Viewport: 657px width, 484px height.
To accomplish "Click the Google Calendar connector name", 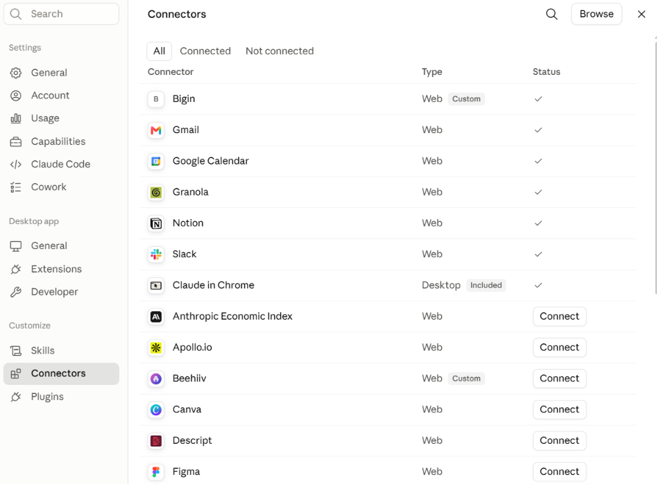I will coord(210,161).
